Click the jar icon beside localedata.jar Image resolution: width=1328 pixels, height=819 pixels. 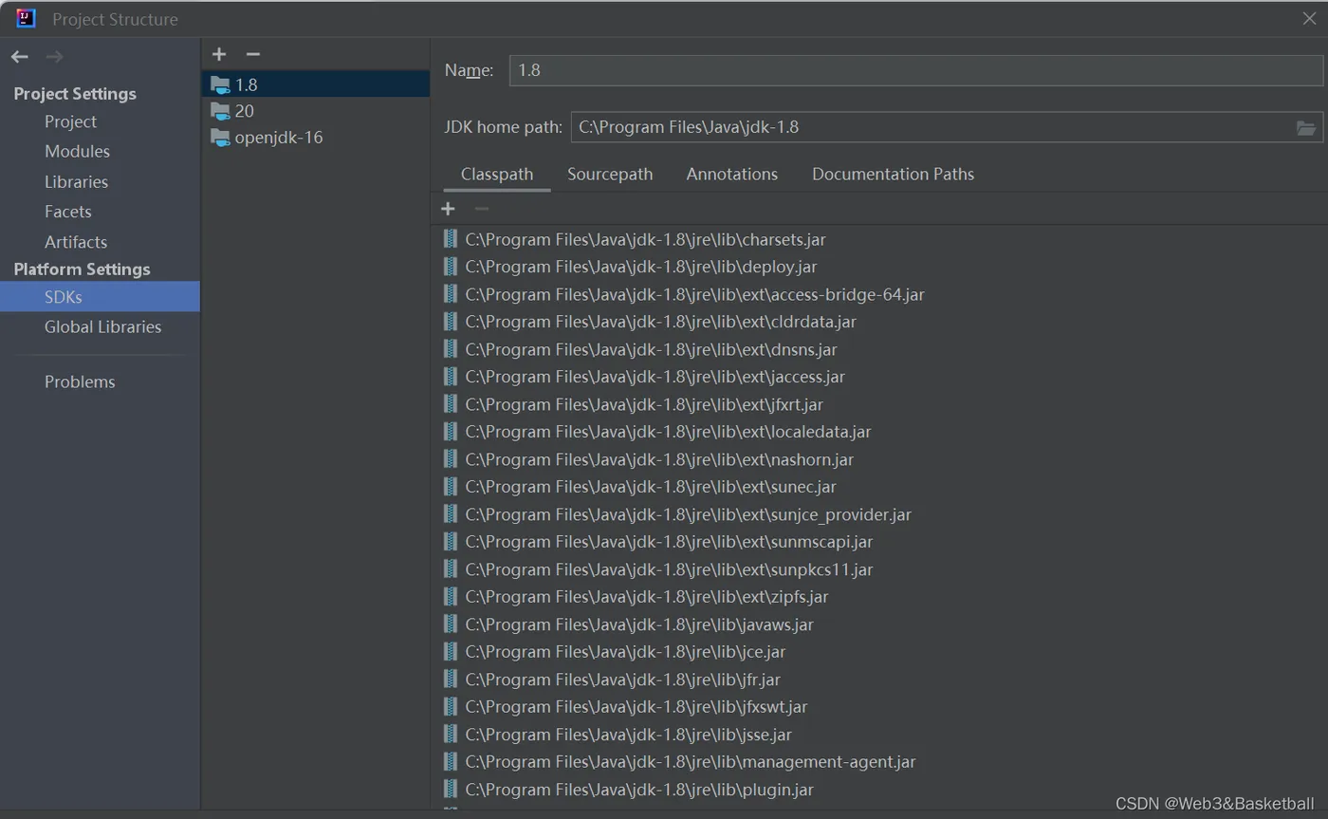pos(451,432)
